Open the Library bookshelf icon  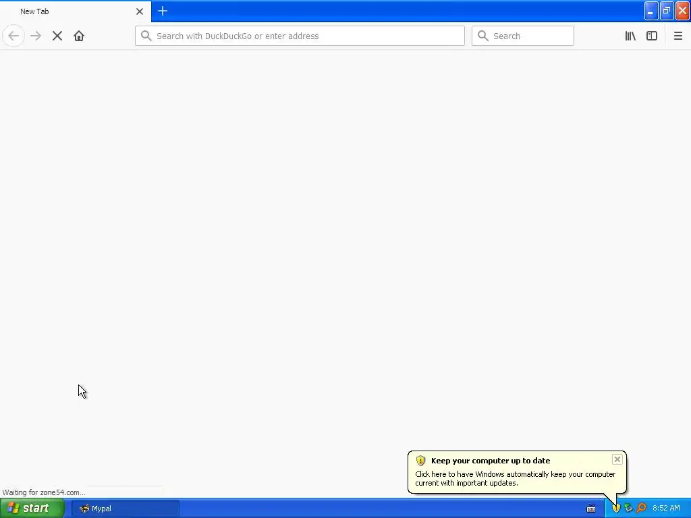coord(630,36)
